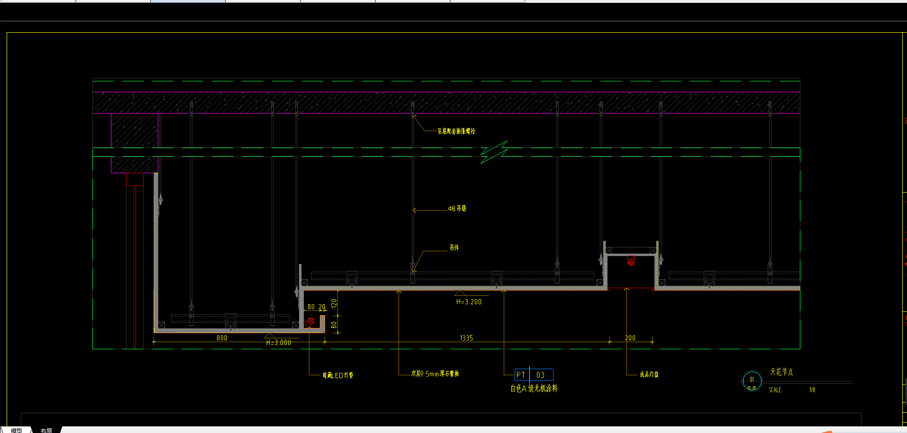Click the 暗藏LED灯带 annotation
Viewport: 907px width, 433px height.
[338, 375]
